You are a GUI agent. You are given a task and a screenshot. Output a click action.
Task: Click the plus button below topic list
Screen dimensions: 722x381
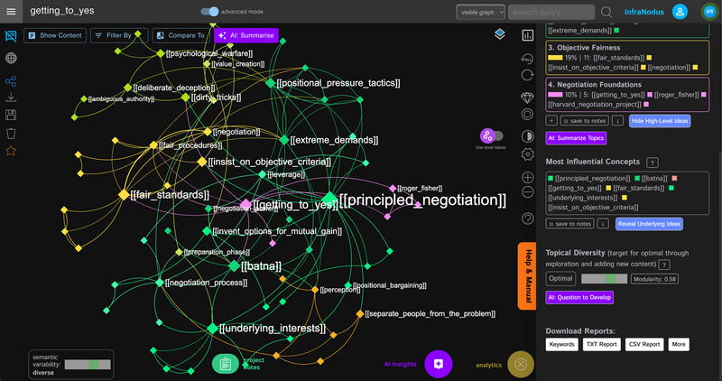(551, 121)
